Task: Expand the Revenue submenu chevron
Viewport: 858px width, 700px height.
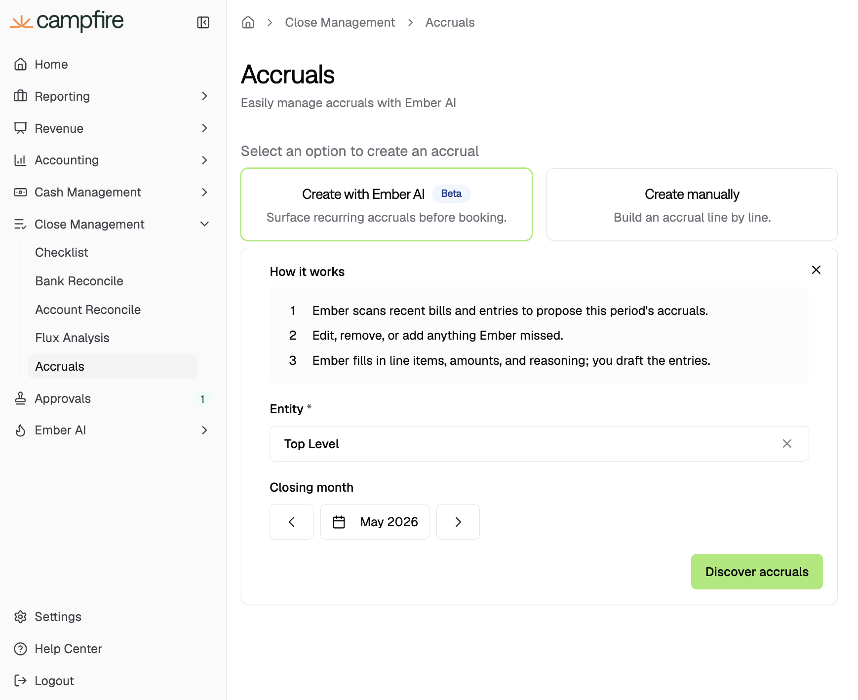Action: [204, 128]
